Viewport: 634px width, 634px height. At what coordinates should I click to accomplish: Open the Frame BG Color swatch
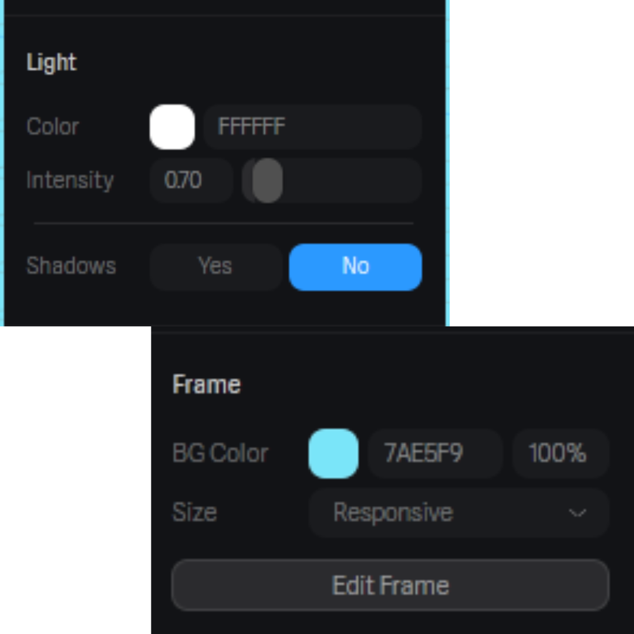tap(333, 453)
